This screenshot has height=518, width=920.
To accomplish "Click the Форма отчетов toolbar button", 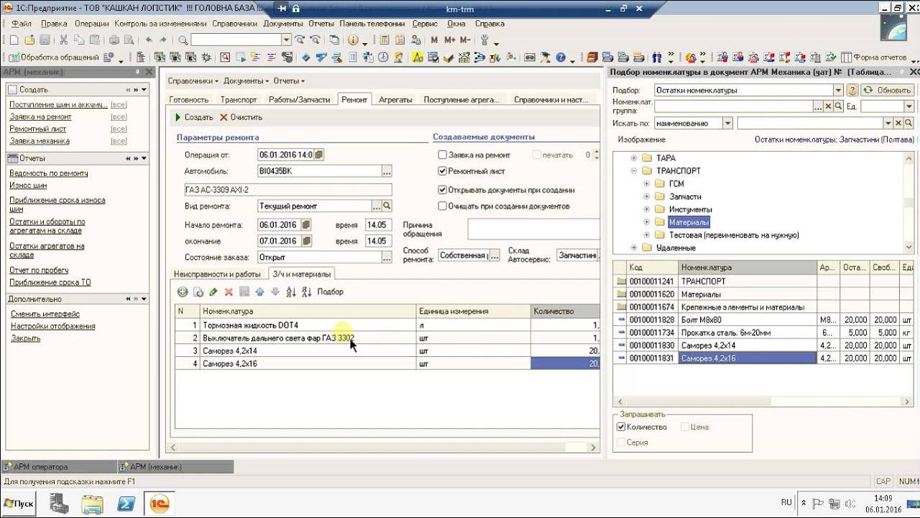I will click(x=875, y=58).
